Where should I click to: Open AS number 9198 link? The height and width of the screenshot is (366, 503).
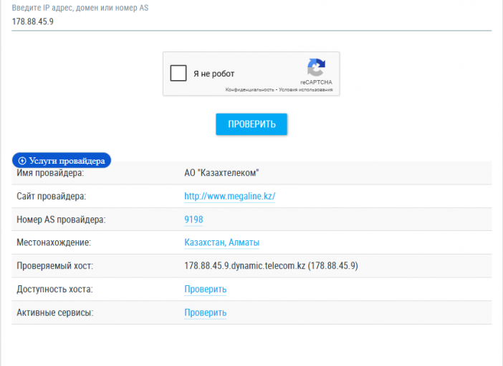(193, 219)
